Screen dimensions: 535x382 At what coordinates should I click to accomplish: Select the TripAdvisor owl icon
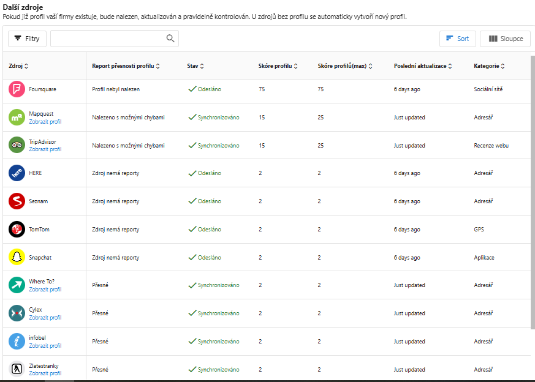17,145
